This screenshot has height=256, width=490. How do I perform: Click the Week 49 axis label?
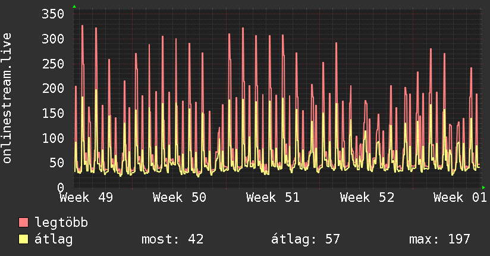pos(86,198)
